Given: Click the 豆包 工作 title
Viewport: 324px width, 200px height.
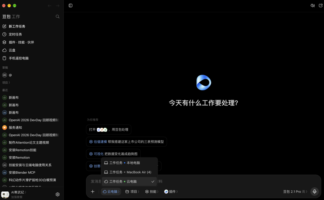Looking at the screenshot, I should pos(11,16).
